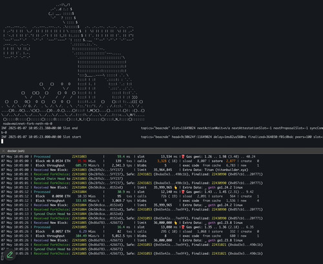Click the '30.9 ms' processing time
This screenshot has height=264, width=323.
tap(124, 192)
